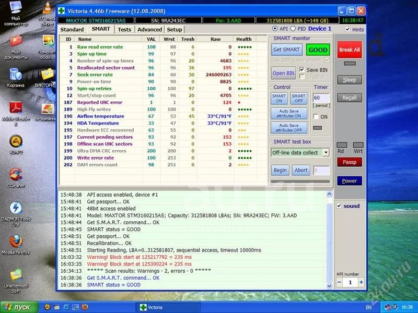Click the Recall button
Viewport: 418px width, 313px height.
click(350, 98)
